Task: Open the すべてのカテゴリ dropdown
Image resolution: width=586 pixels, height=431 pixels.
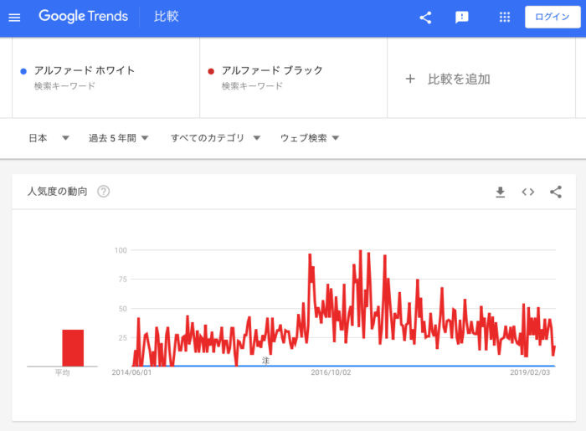Action: [216, 138]
